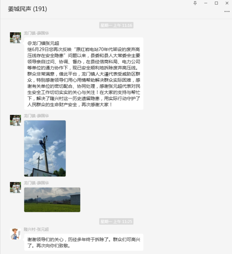This screenshot has width=232, height=254.
Task: Click avatar next to the utility pole photo
Action: [15, 120]
